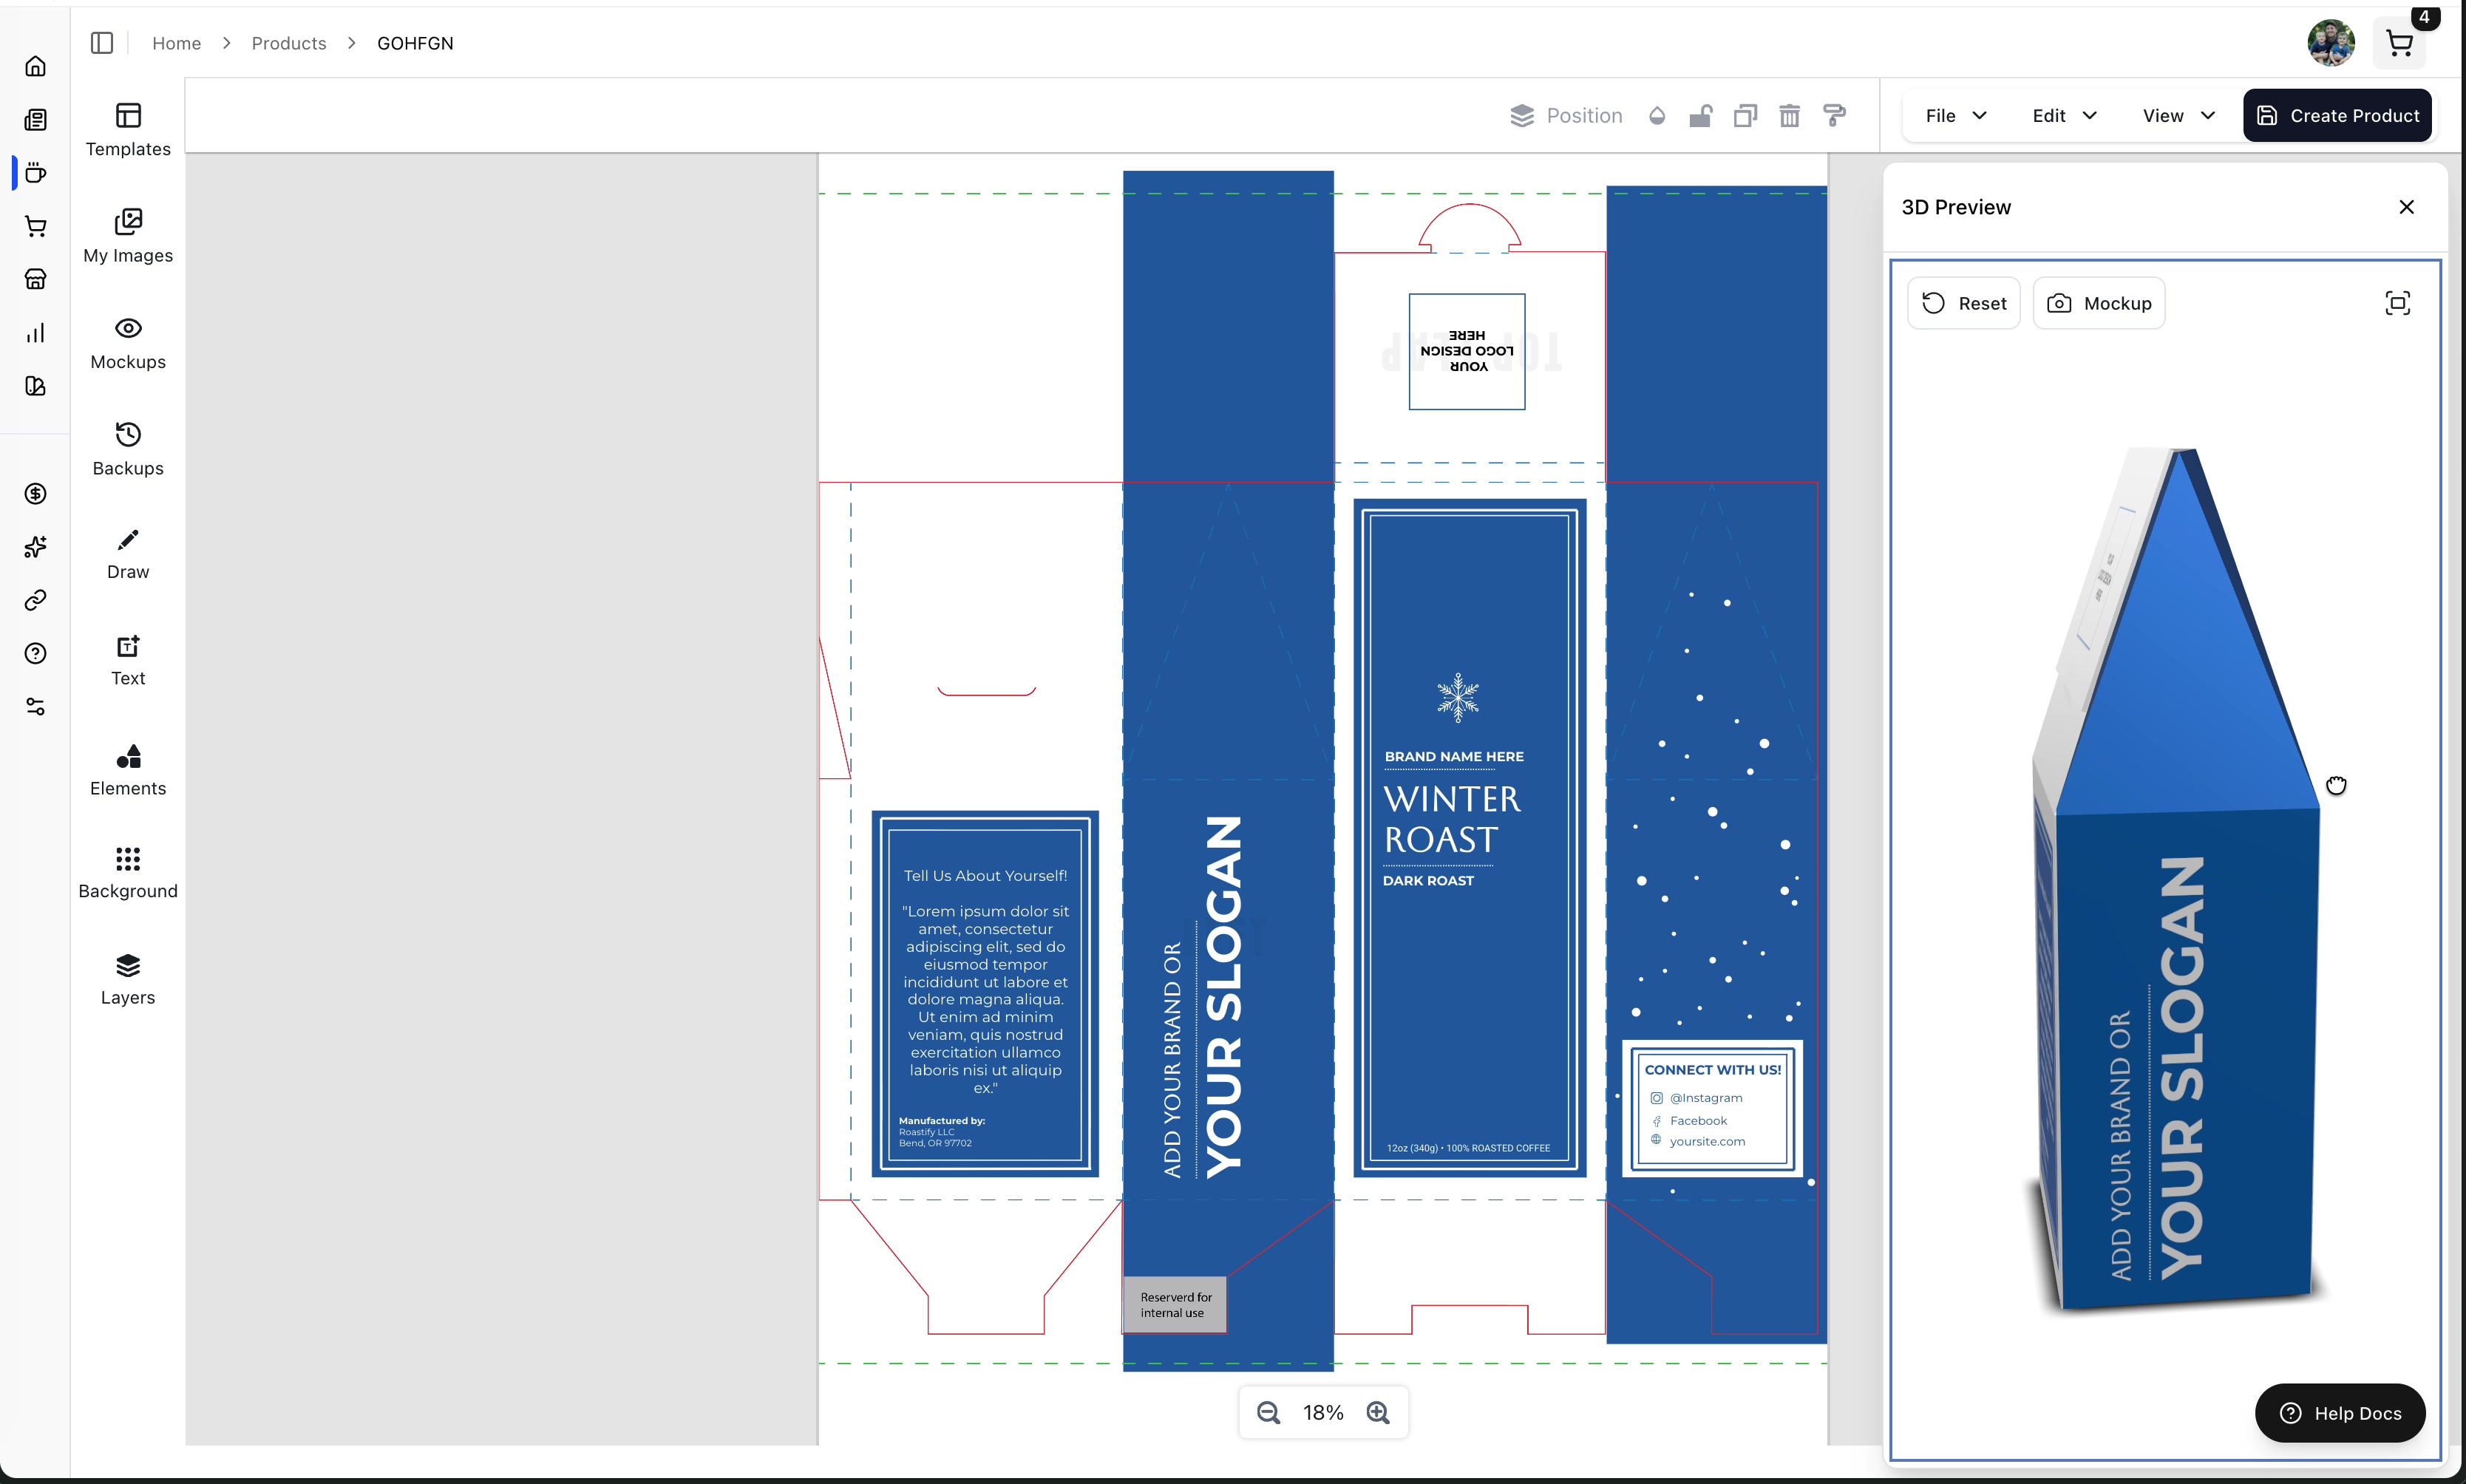Toggle the lock state of the selected element
The width and height of the screenshot is (2466, 1484).
point(1700,115)
